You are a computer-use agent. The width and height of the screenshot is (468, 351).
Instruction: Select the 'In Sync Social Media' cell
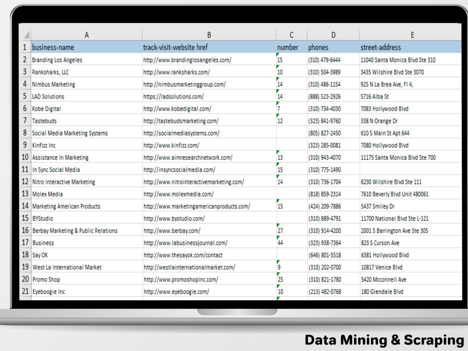click(87, 169)
